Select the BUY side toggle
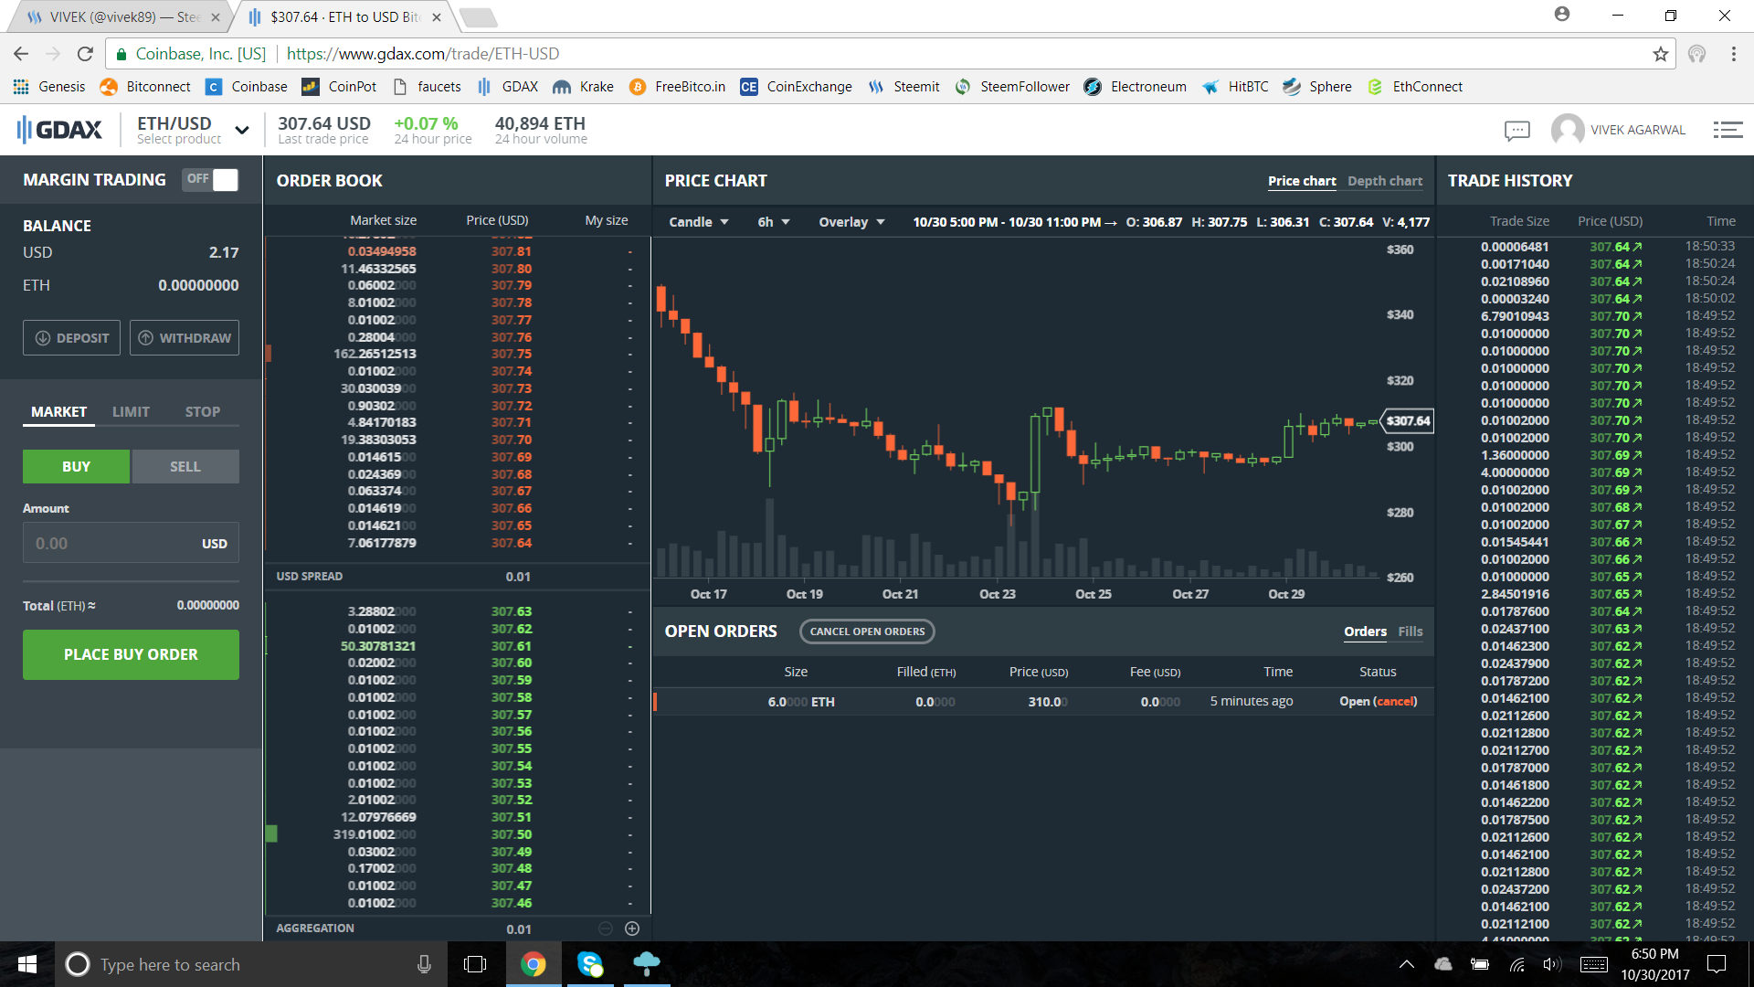This screenshot has width=1754, height=987. pos(76,466)
